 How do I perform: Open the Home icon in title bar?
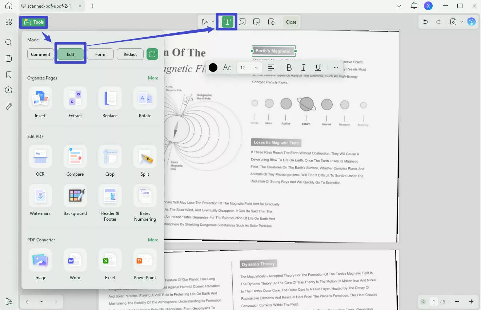(x=9, y=6)
